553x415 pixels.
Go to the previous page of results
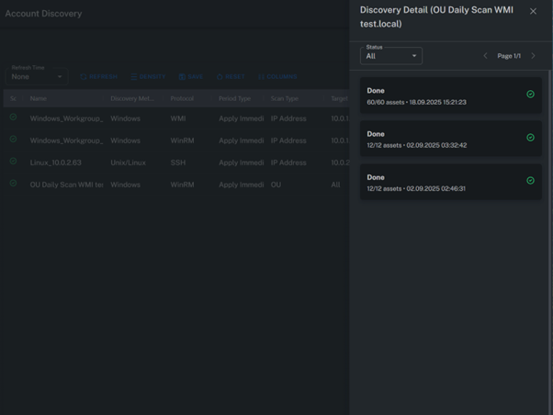click(486, 56)
